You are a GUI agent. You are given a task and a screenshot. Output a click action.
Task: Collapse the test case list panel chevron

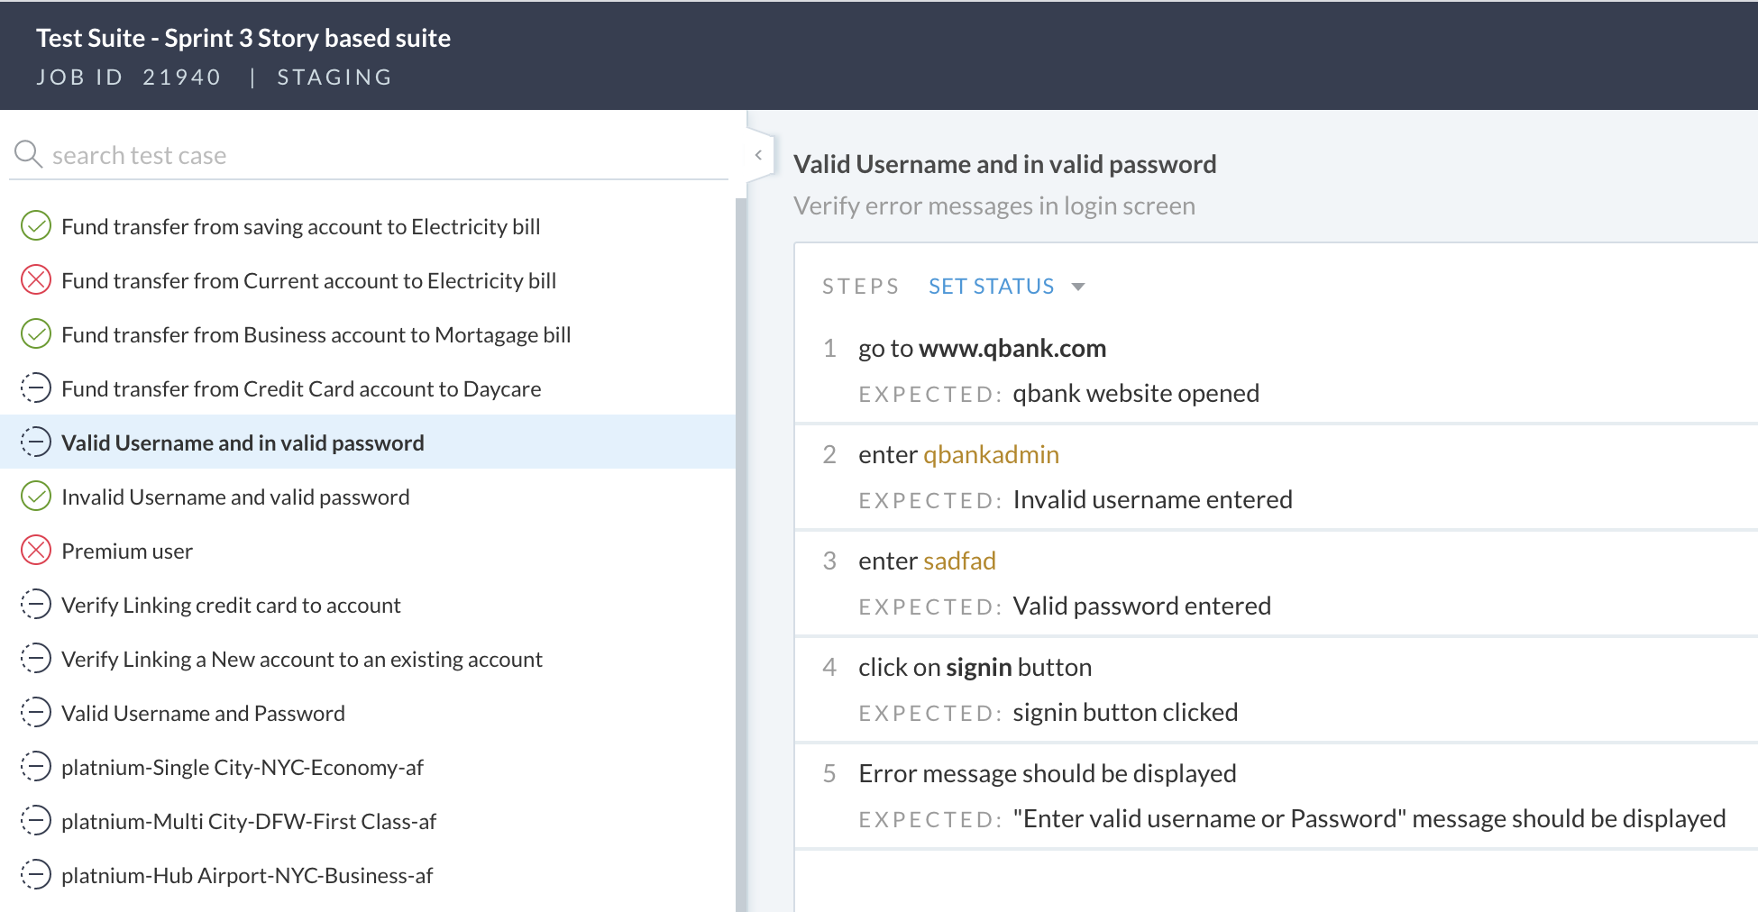tap(759, 155)
